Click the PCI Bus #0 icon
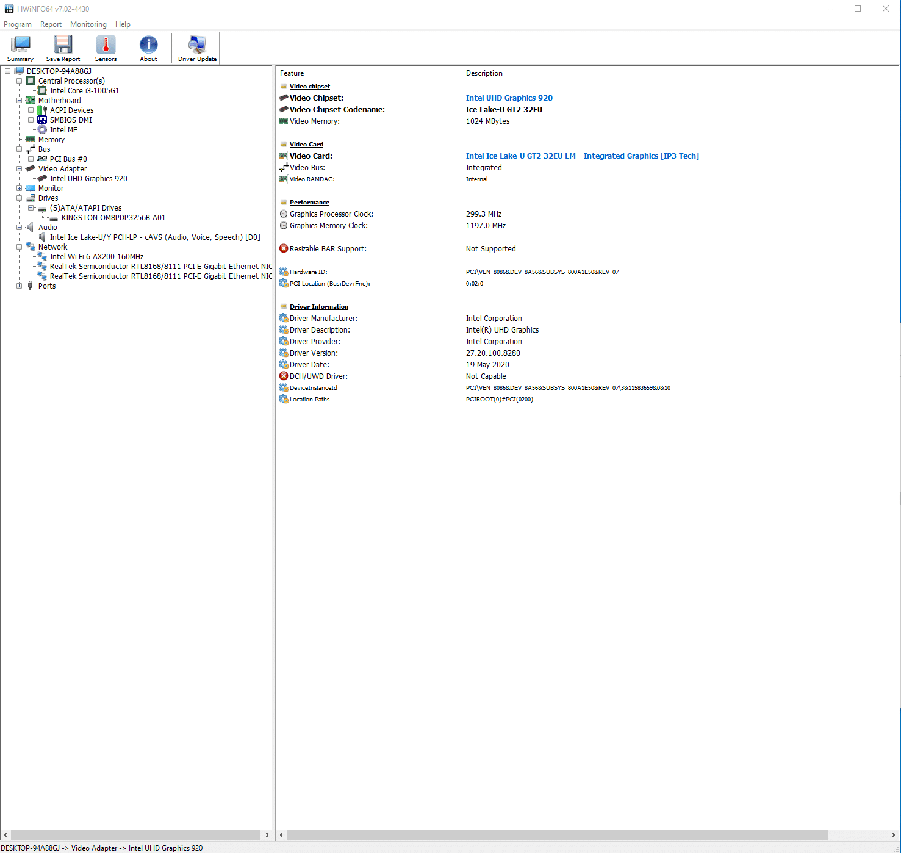Screen dimensions: 901x853 (42, 159)
